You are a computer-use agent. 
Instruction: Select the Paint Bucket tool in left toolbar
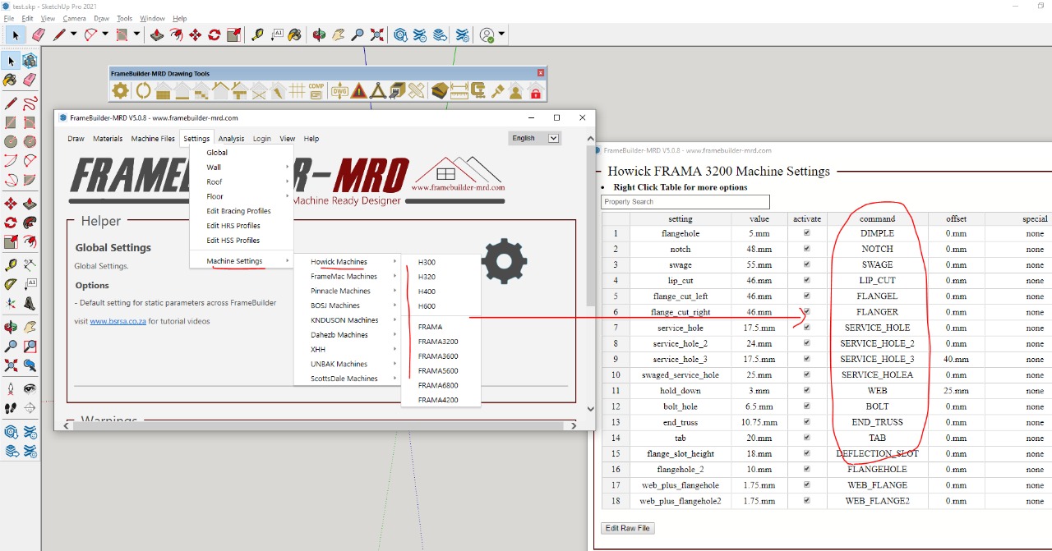coord(10,80)
